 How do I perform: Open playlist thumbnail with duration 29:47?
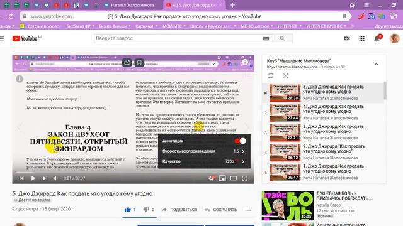[x=285, y=172]
